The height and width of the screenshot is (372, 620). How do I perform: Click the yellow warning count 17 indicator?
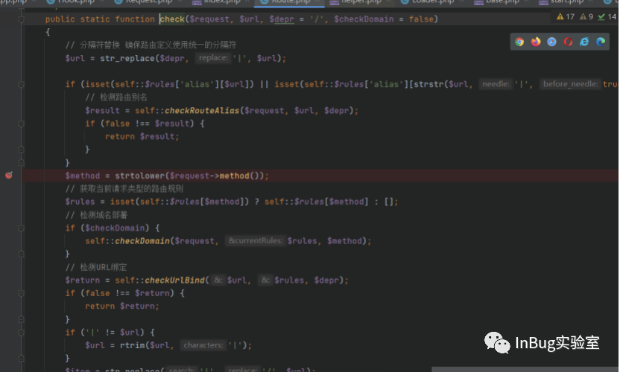[566, 16]
